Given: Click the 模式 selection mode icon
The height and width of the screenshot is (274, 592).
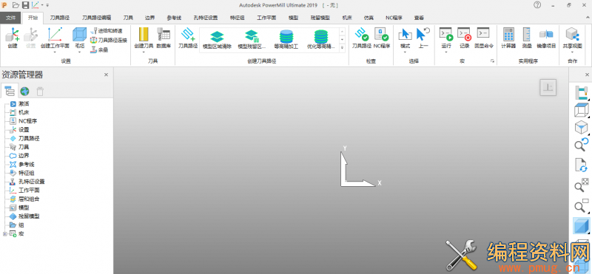Looking at the screenshot, I should (405, 34).
